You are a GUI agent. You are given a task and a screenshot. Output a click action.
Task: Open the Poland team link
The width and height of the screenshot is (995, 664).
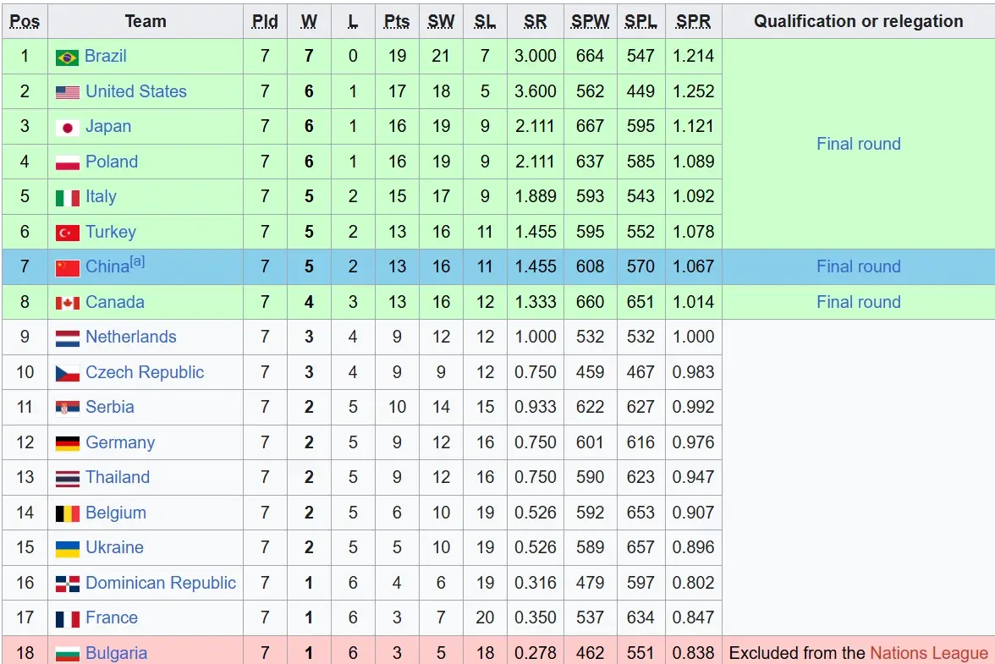(x=112, y=162)
